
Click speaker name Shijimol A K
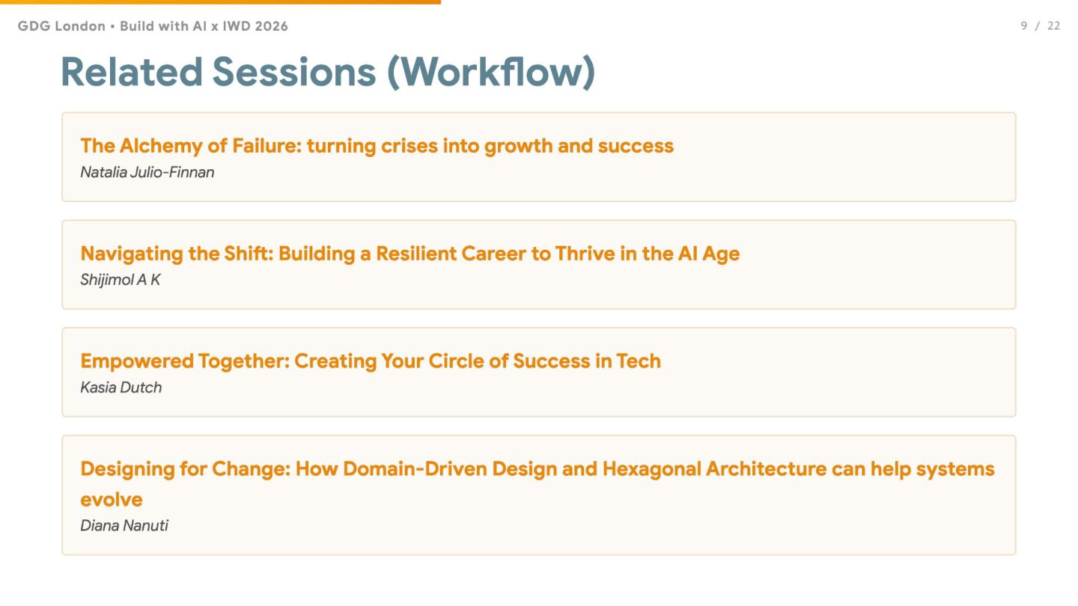pos(121,280)
